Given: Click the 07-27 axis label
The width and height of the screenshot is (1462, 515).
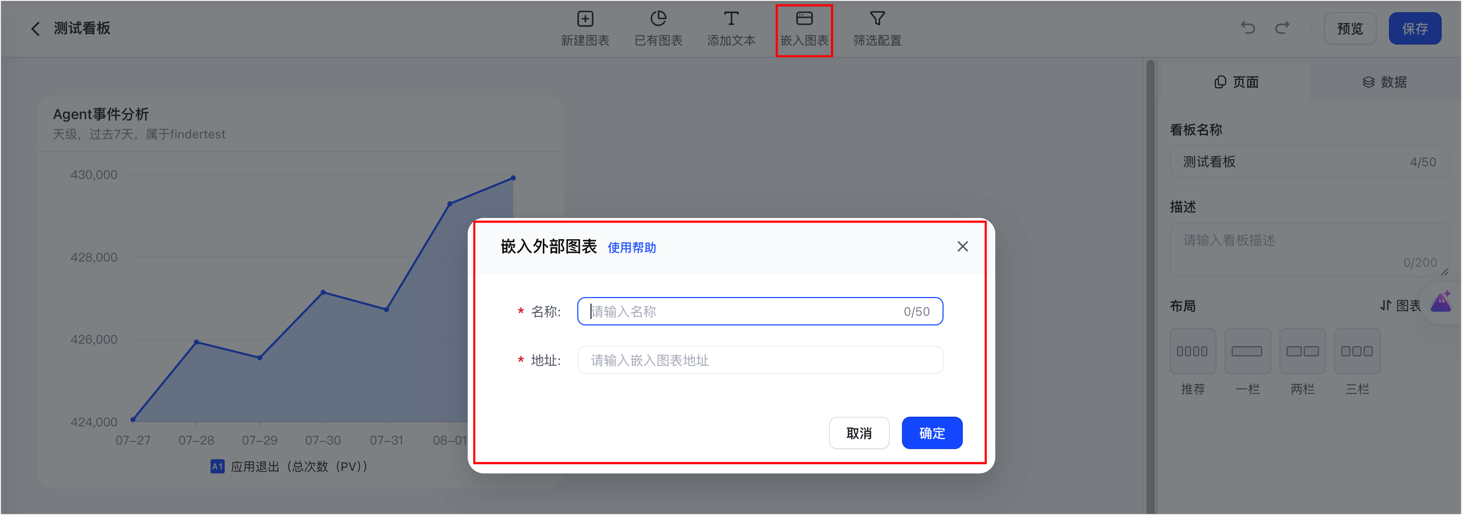Looking at the screenshot, I should click(x=133, y=440).
